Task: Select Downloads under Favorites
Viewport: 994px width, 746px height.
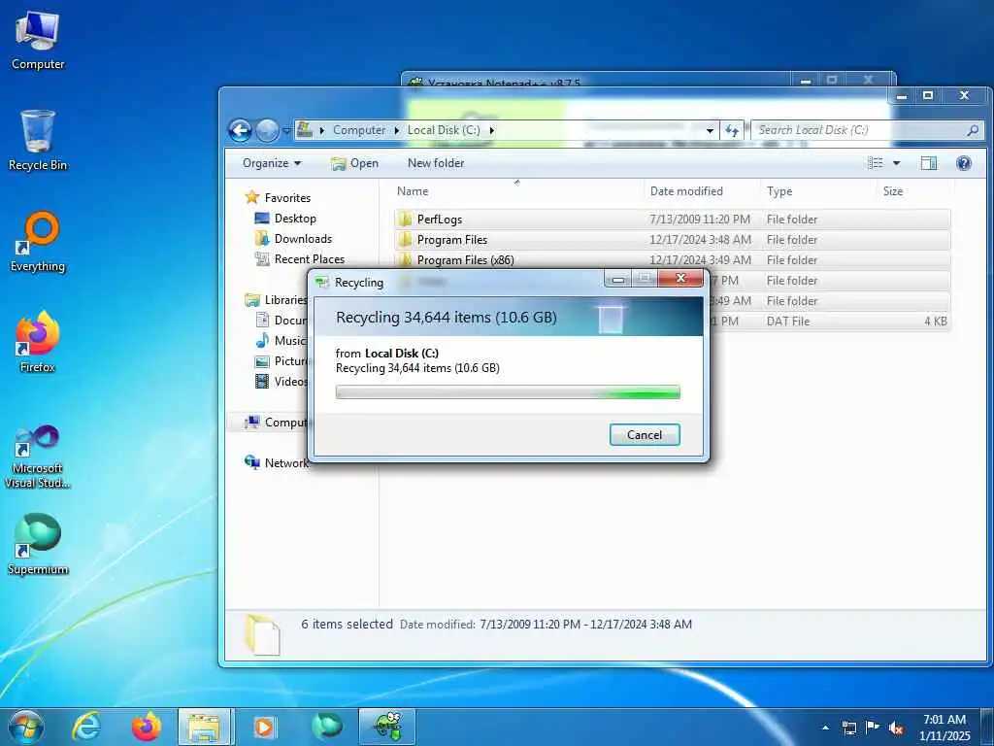Action: [303, 239]
